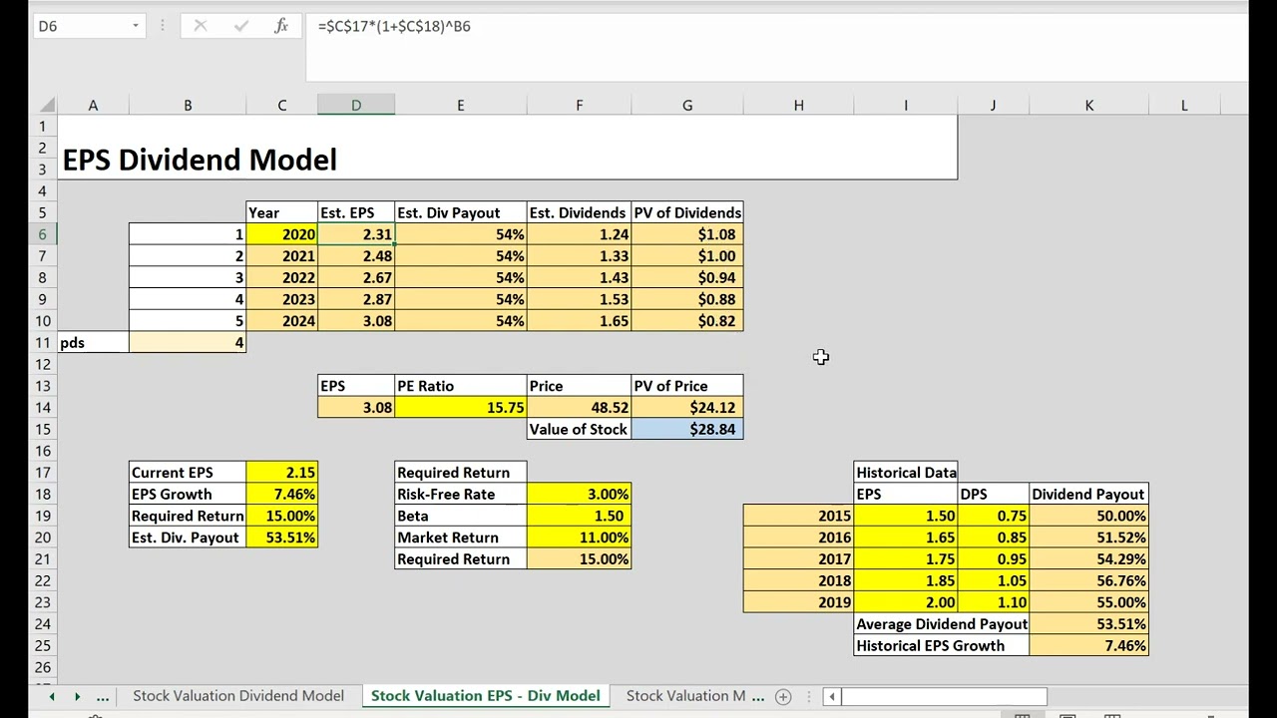Screen dimensions: 1277x718
Task: Select column A header
Action: tap(93, 105)
